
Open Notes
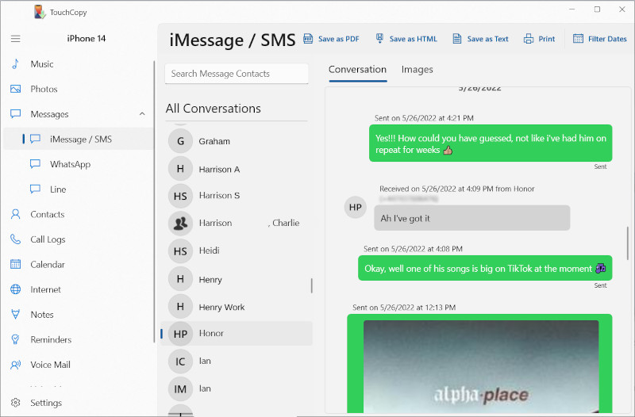pos(77,315)
